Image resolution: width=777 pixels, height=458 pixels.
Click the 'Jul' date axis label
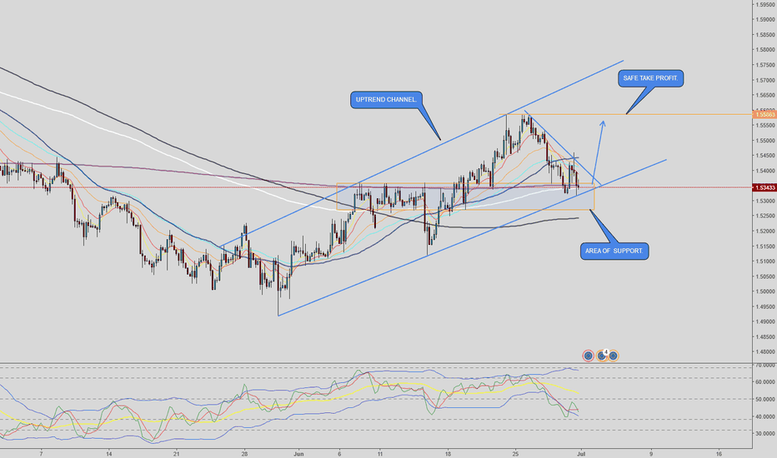pyautogui.click(x=582, y=453)
